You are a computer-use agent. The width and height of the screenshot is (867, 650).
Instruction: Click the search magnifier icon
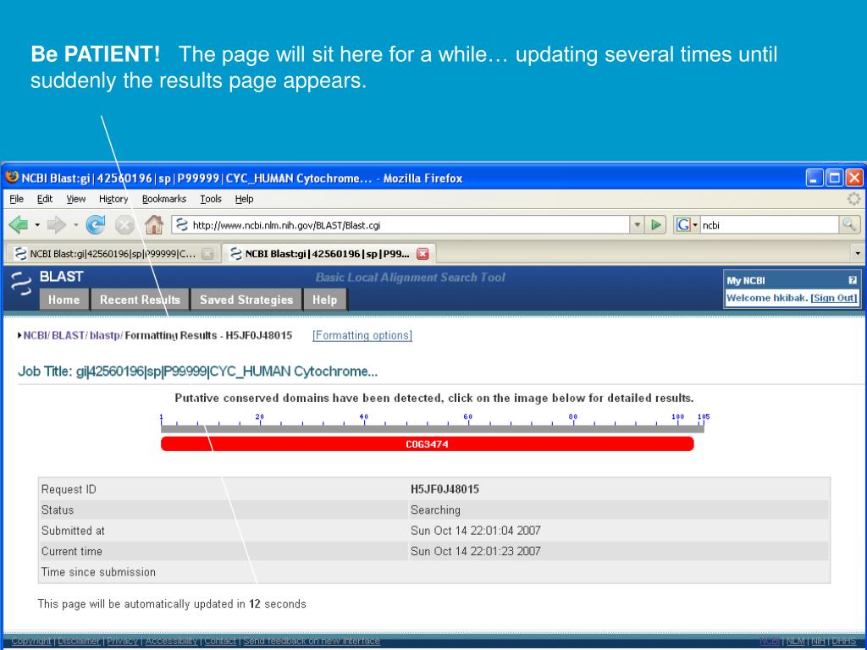pos(848,224)
